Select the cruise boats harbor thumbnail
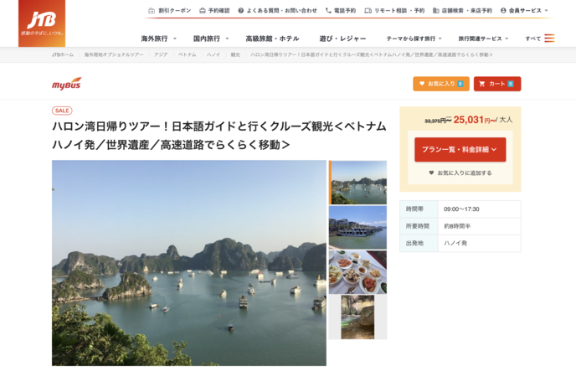The image size is (576, 371). click(357, 228)
